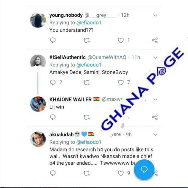Share KHAIONE WAILER's tweet
Viewport: 188px width, 188px height.
[155, 117]
